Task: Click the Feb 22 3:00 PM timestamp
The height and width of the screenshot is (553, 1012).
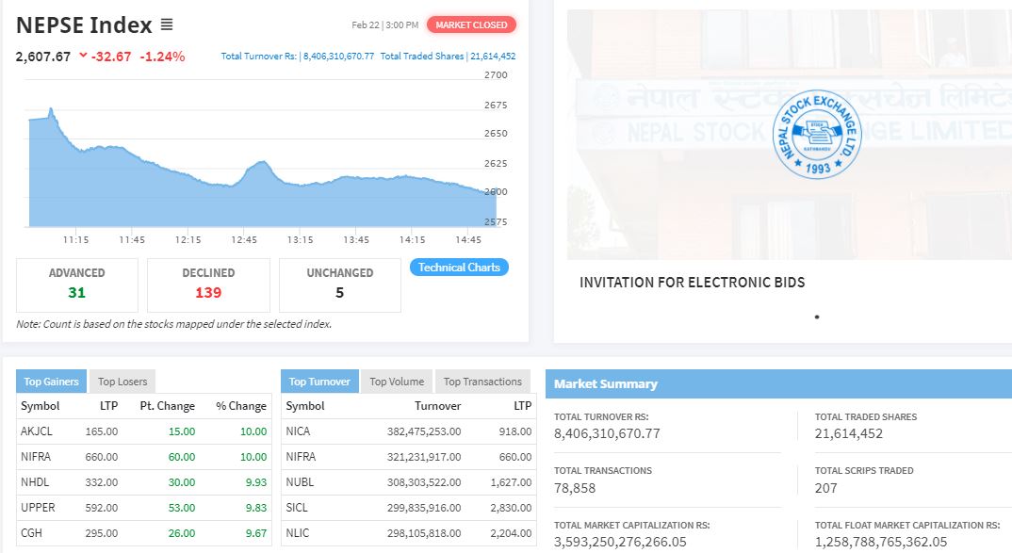Action: tap(384, 25)
